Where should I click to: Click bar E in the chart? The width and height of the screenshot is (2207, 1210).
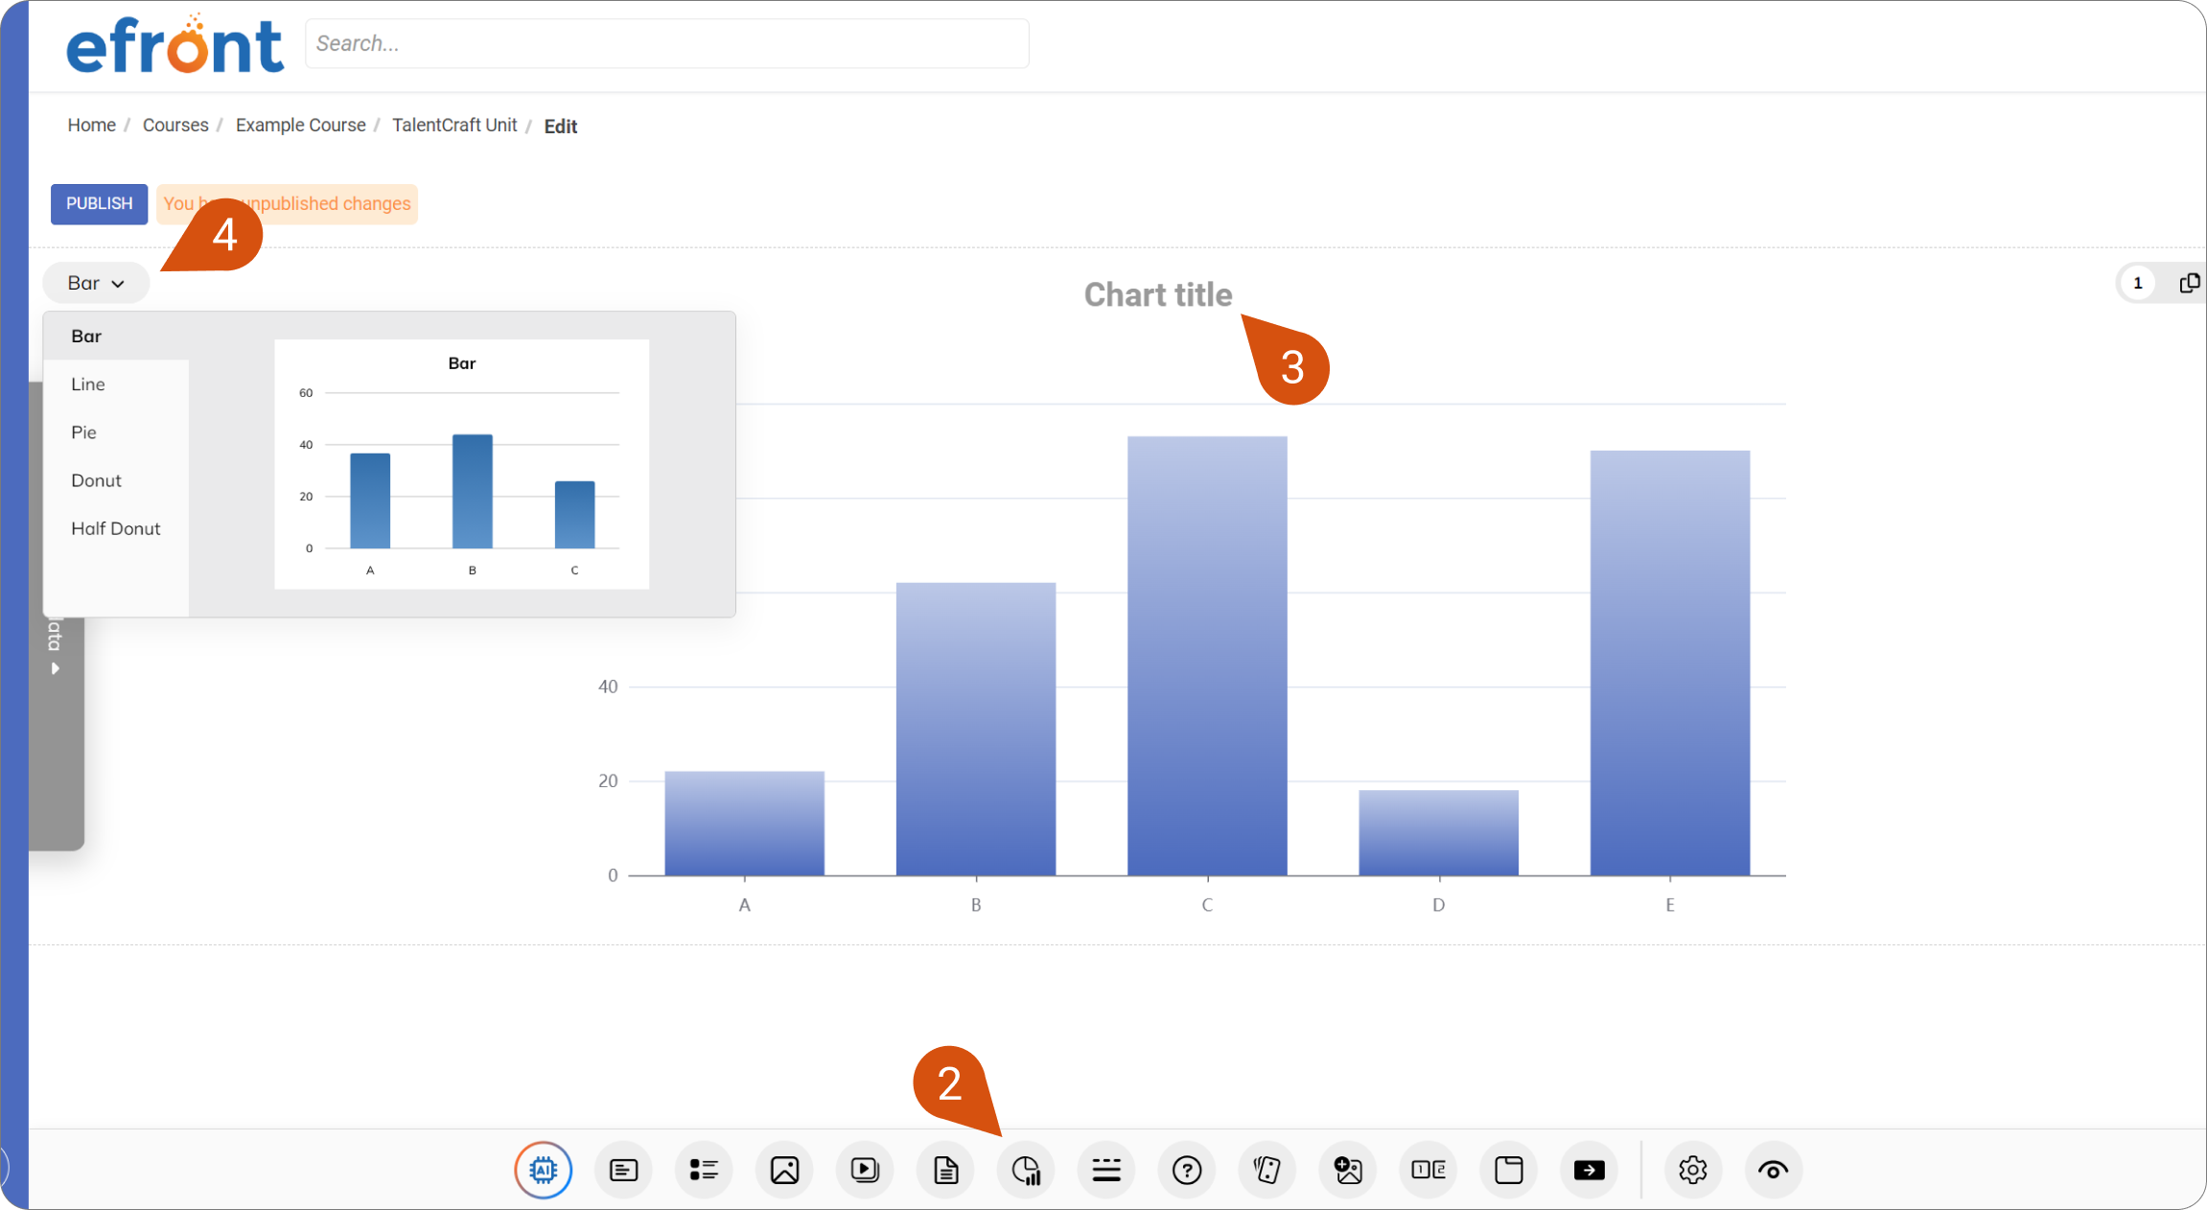(x=1670, y=663)
